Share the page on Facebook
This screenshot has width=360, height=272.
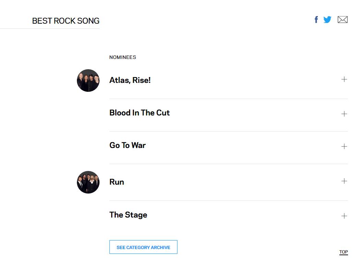coord(316,20)
